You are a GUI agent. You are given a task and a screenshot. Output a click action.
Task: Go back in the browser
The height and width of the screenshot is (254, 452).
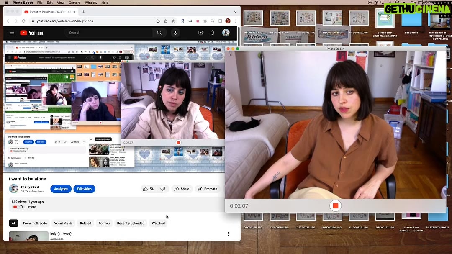(x=8, y=21)
